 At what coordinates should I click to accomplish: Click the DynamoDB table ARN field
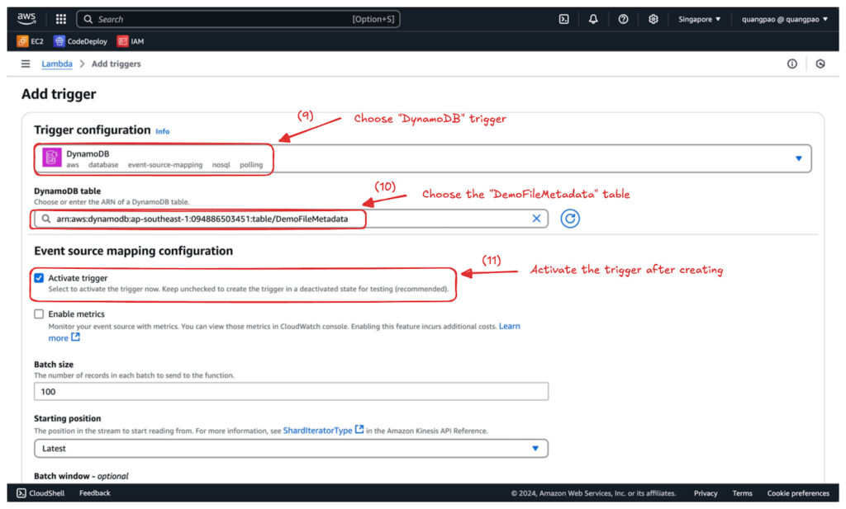pos(292,219)
